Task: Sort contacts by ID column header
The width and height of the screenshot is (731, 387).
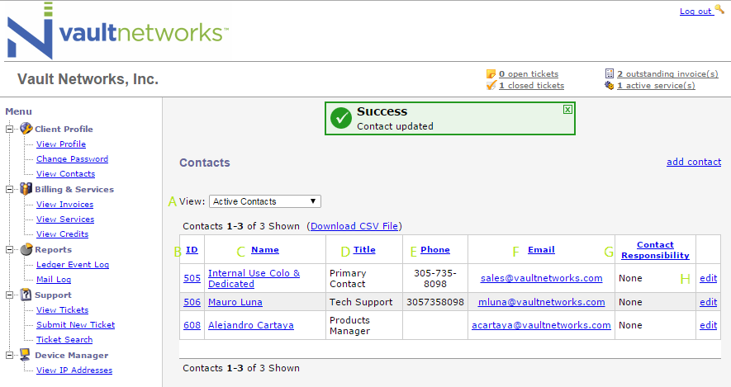Action: (192, 250)
